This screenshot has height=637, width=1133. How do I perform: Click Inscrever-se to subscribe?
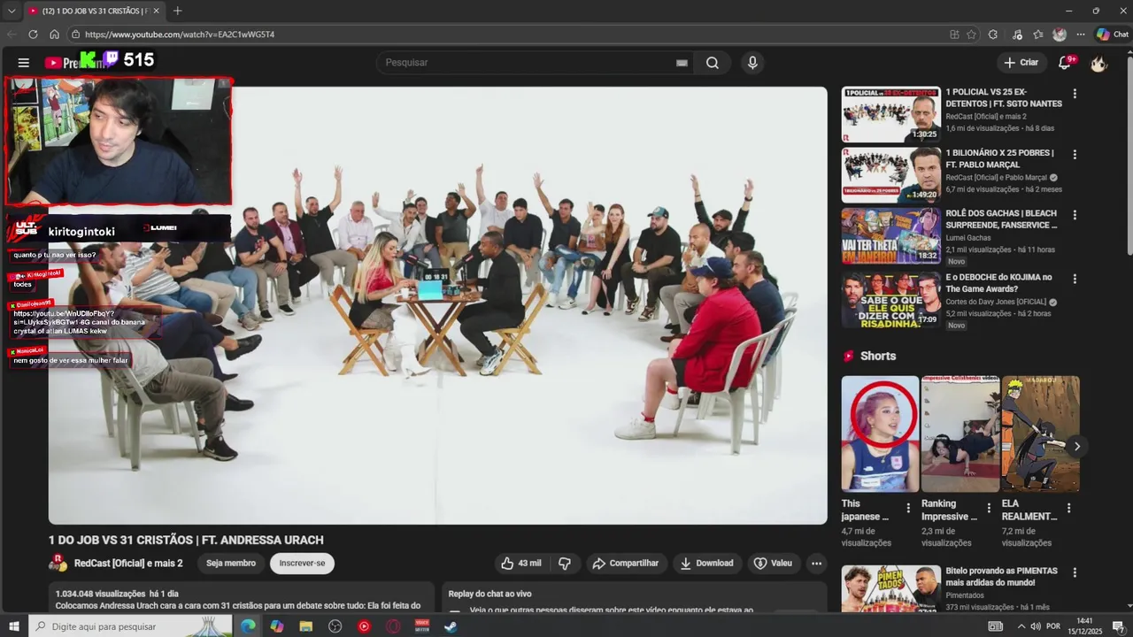point(302,564)
